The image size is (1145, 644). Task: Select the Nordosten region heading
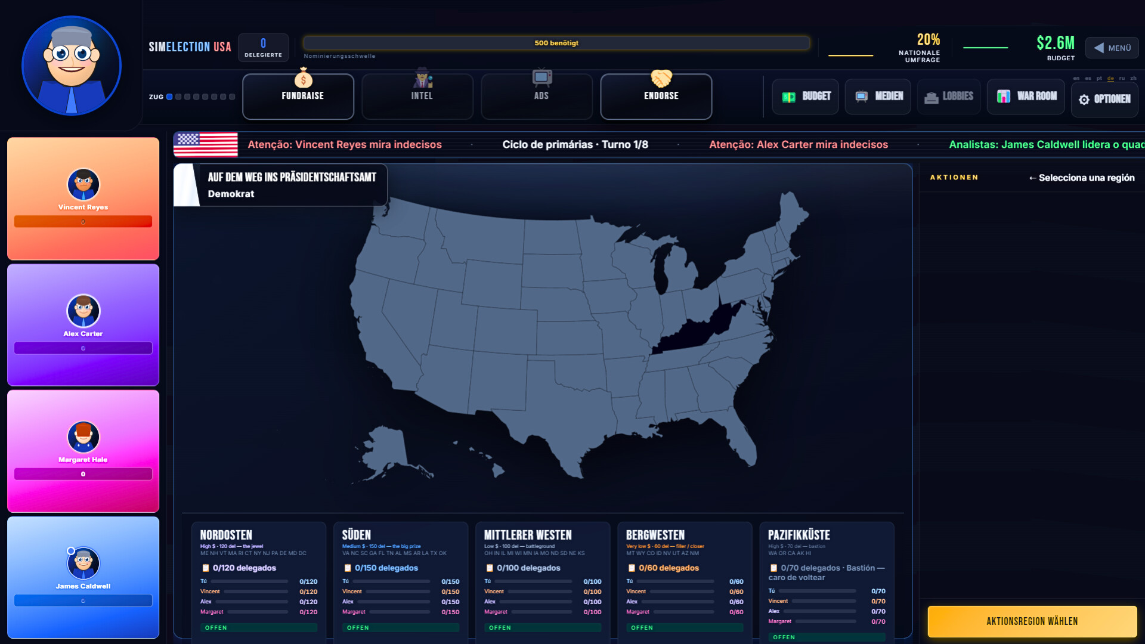(x=226, y=535)
